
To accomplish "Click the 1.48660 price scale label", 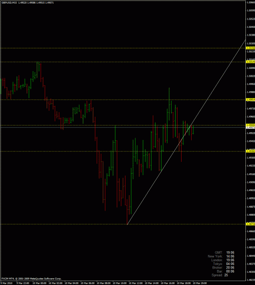I will point(251,231).
